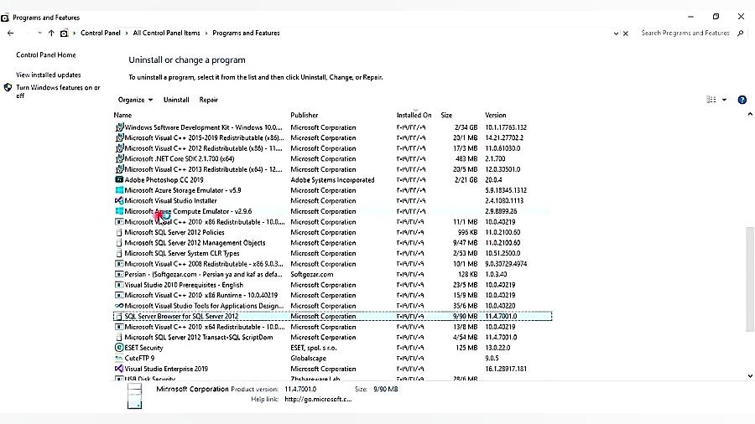Select Microsoft Visual C++ 2012 Redistributable icon
This screenshot has height=424, width=755.
[x=119, y=148]
